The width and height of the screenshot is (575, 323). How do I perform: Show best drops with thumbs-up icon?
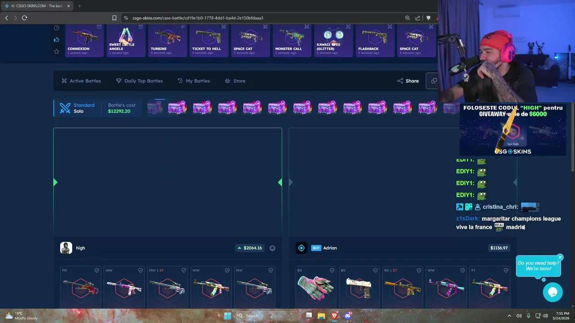[57, 39]
